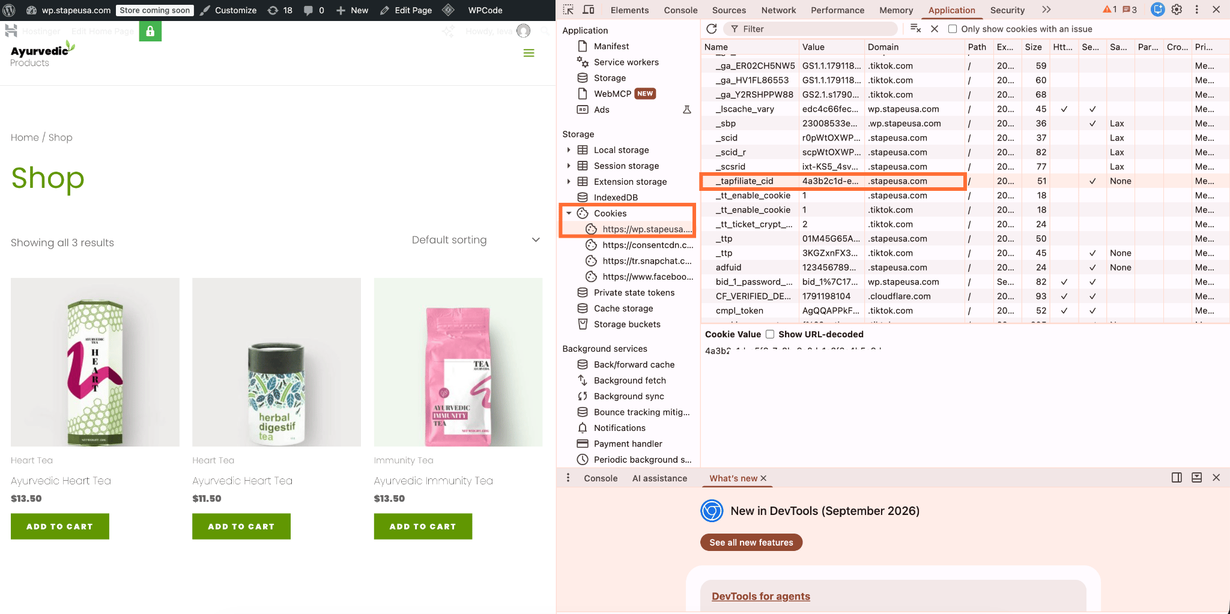Open the herbal digestif tea product image

tap(276, 362)
